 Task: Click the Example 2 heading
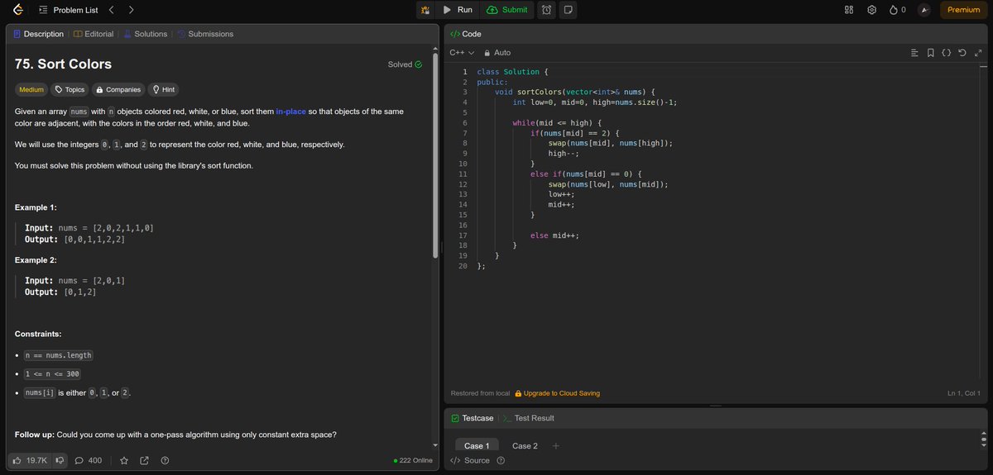pyautogui.click(x=36, y=260)
